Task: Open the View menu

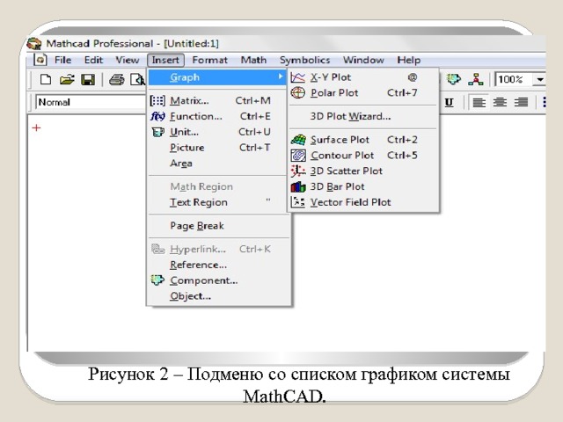Action: [127, 60]
